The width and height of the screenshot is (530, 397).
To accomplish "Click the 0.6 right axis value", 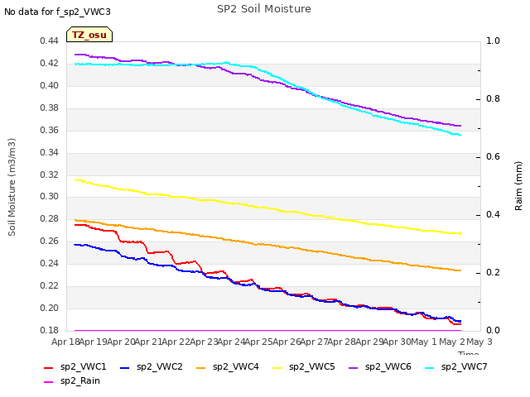I will coord(493,156).
